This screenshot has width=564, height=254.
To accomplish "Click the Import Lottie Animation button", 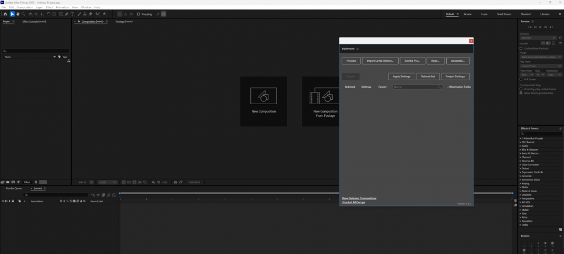I will [380, 61].
